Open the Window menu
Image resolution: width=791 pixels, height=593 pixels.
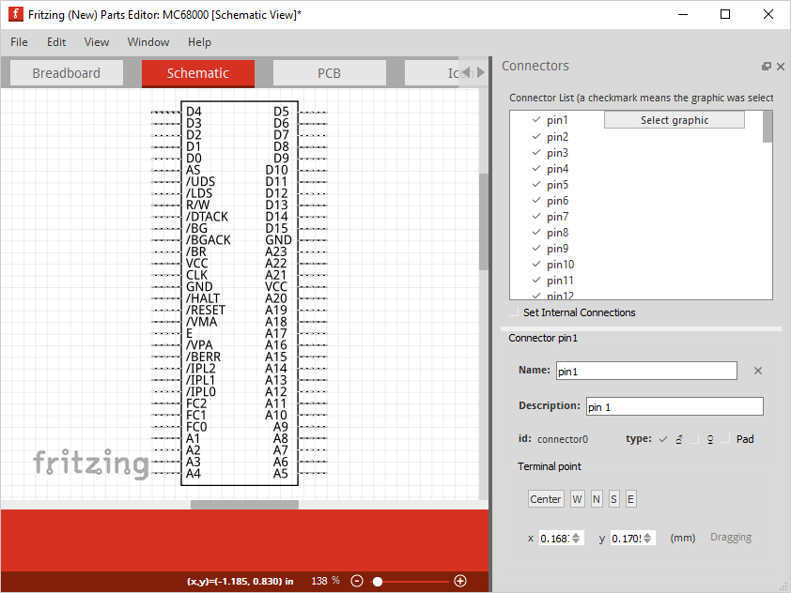click(148, 42)
